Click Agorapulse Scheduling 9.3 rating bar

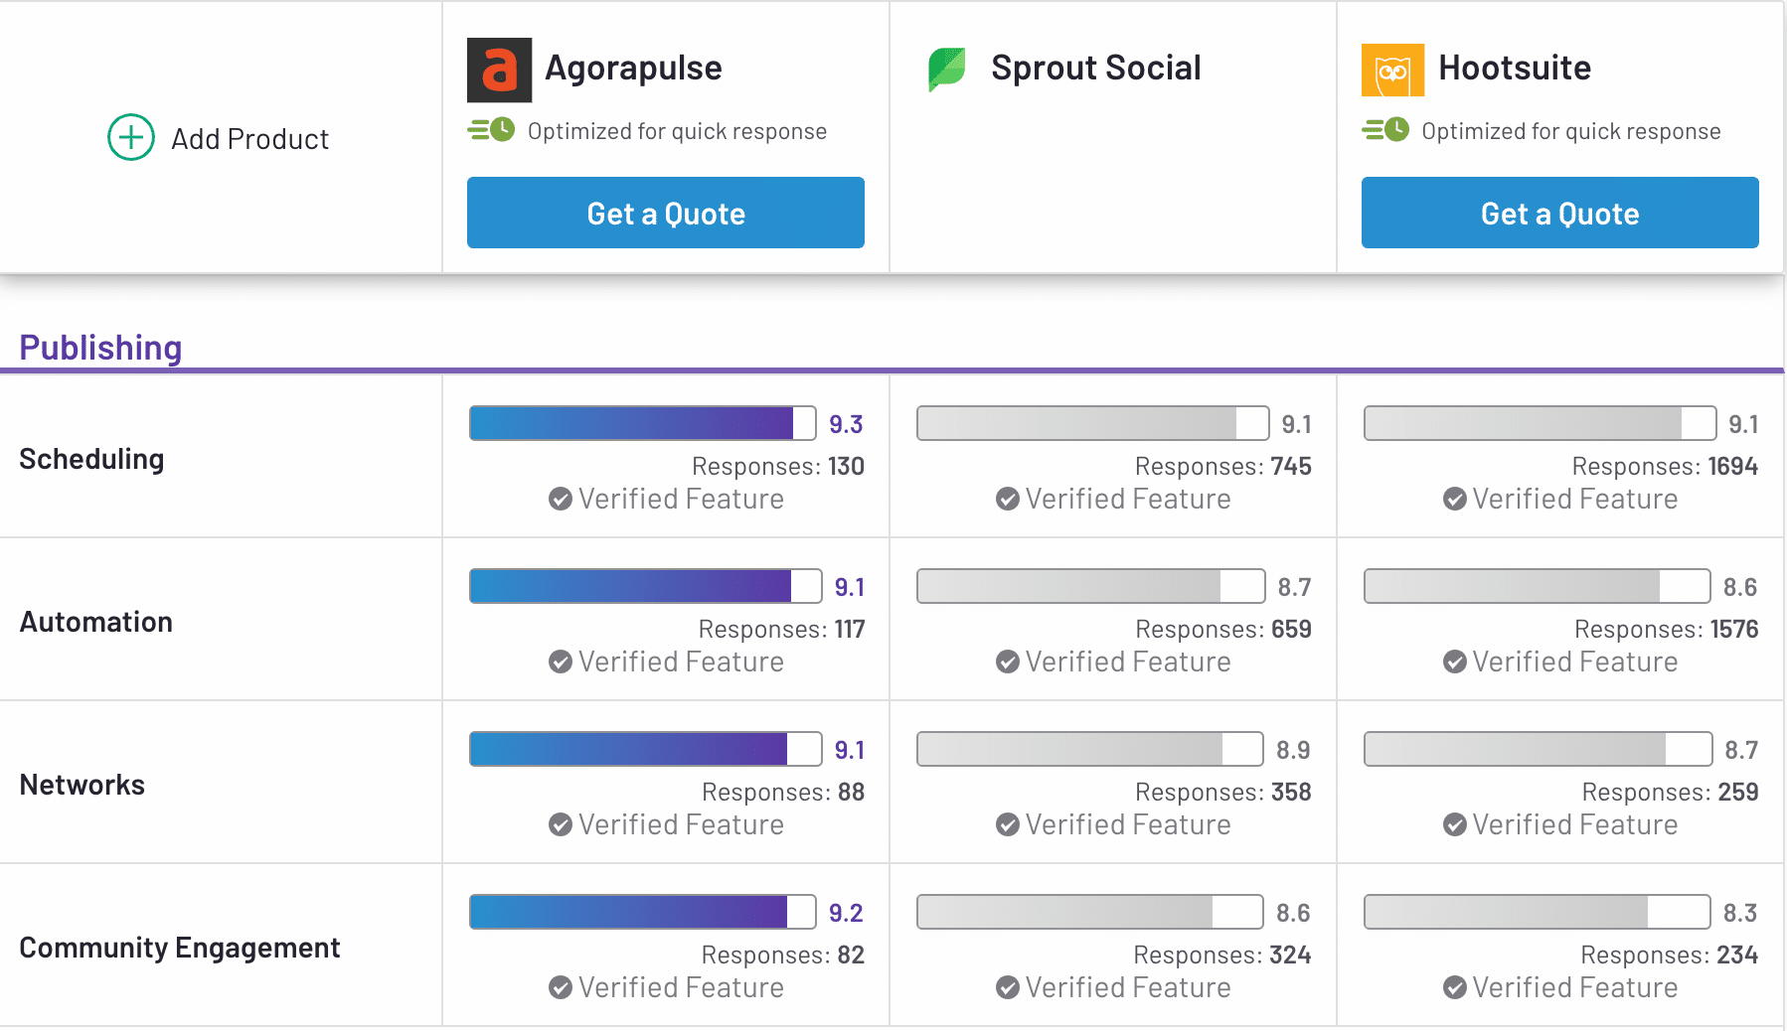[x=642, y=423]
